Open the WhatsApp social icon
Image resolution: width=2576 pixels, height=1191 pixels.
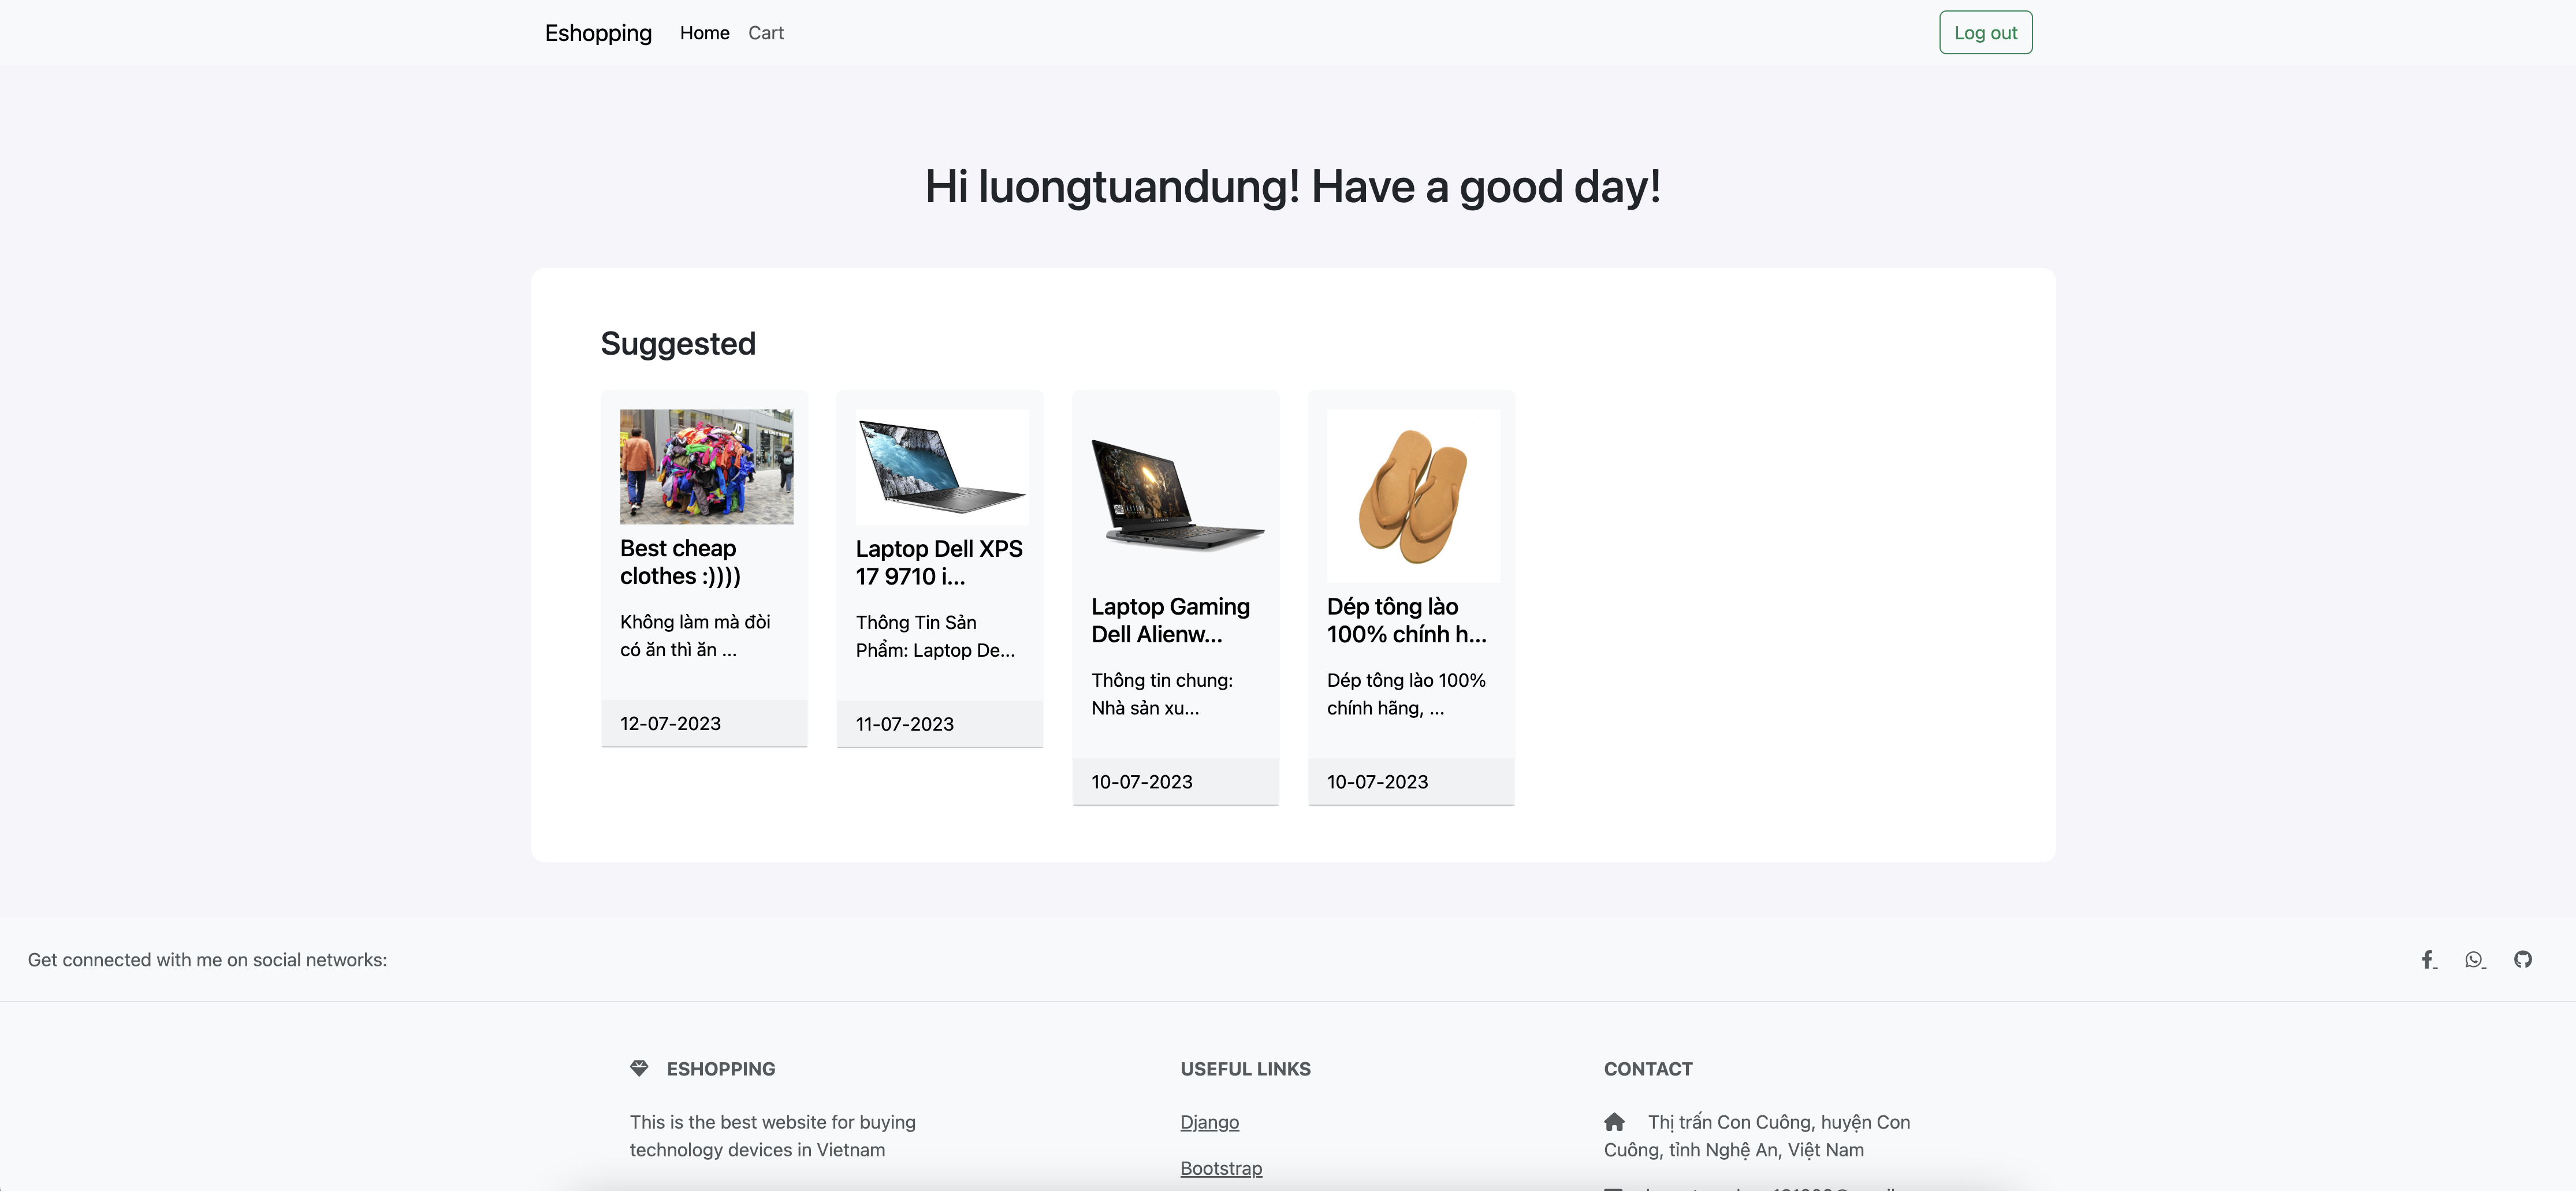[x=2474, y=960]
